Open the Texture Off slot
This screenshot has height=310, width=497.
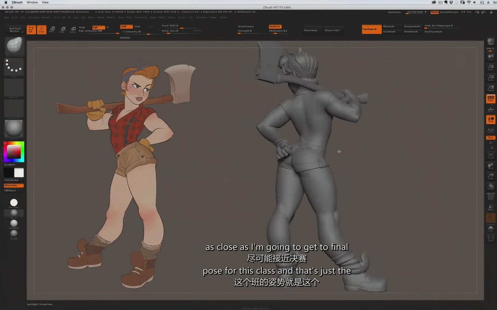point(14,109)
